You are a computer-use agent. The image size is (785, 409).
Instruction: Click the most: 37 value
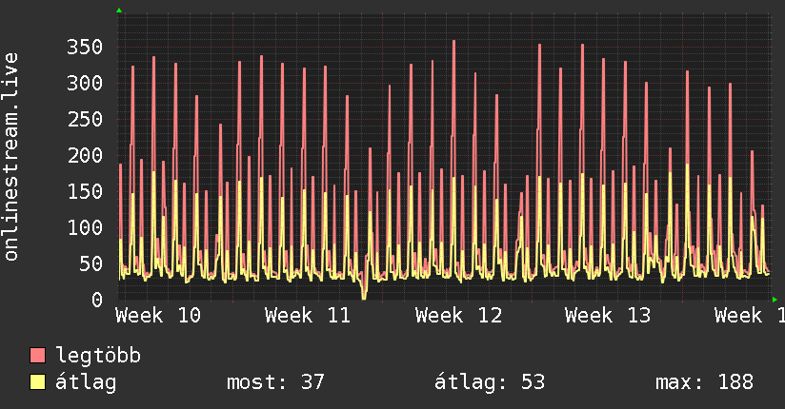point(276,382)
